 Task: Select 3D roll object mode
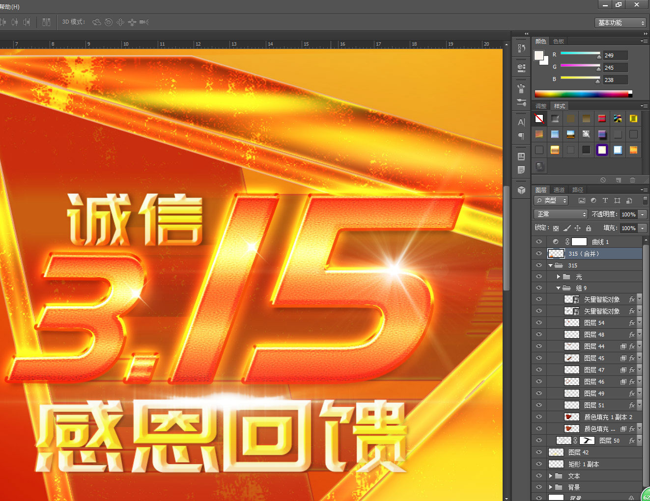(109, 22)
